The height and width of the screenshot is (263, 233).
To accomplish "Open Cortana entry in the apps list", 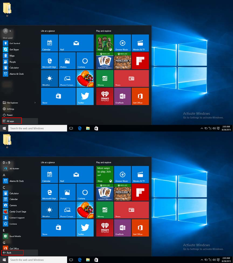I will tap(10, 224).
